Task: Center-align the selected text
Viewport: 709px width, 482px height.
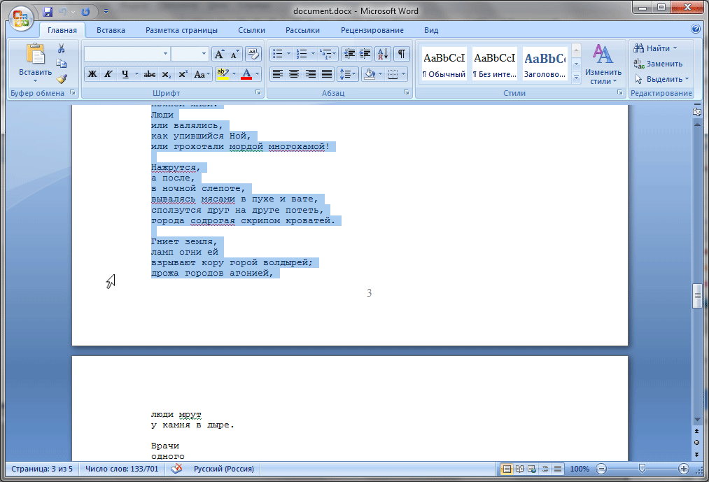Action: pos(294,74)
